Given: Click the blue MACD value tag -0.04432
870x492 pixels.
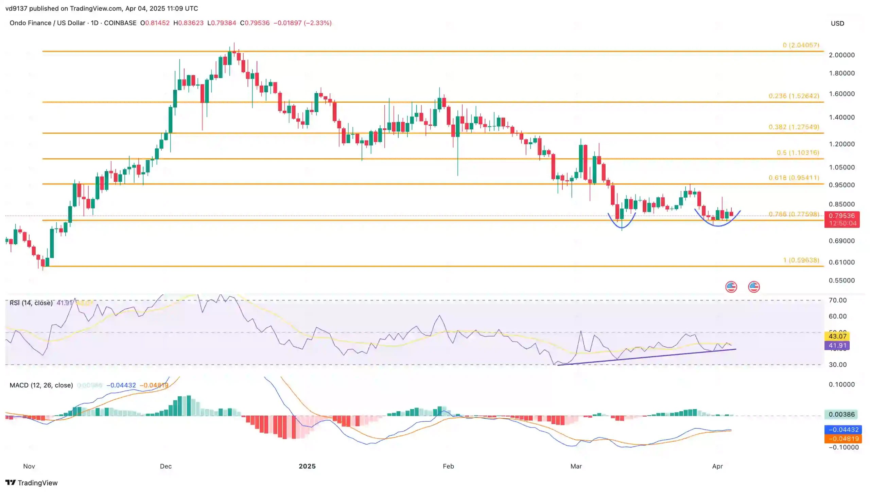Looking at the screenshot, I should click(844, 430).
